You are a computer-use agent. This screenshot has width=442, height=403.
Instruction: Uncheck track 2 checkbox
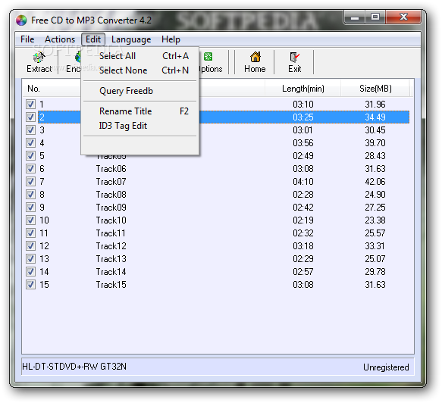[30, 117]
